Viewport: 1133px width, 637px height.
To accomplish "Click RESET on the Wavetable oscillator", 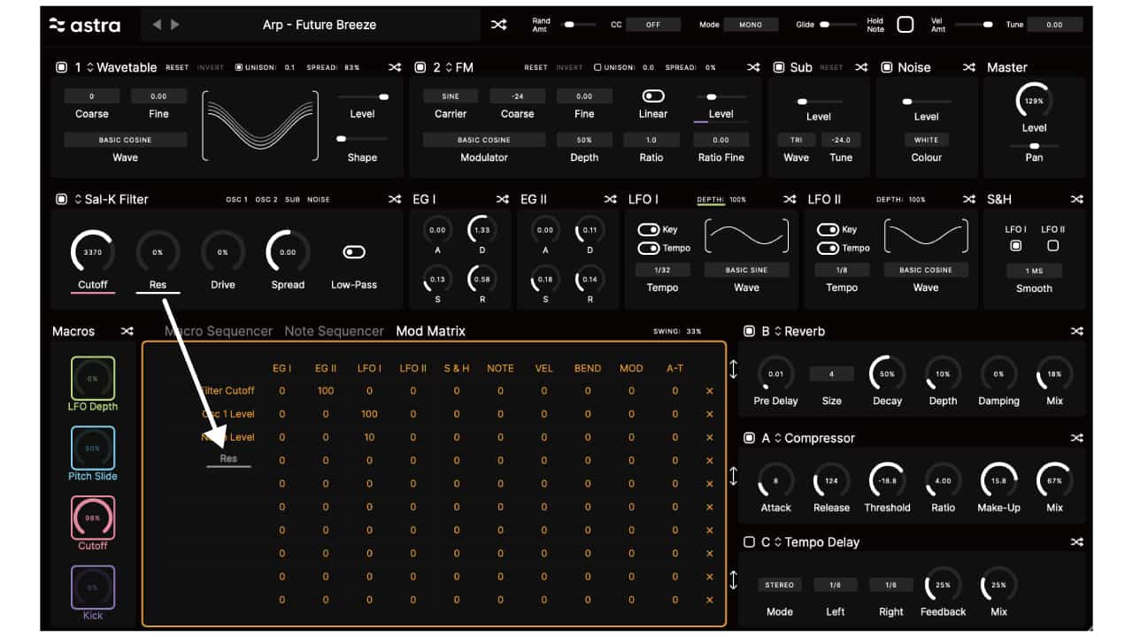I will click(178, 67).
